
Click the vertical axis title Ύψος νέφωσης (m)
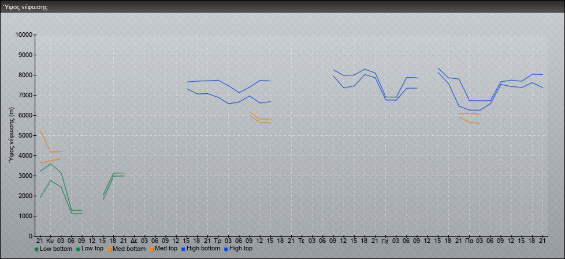pos(12,135)
